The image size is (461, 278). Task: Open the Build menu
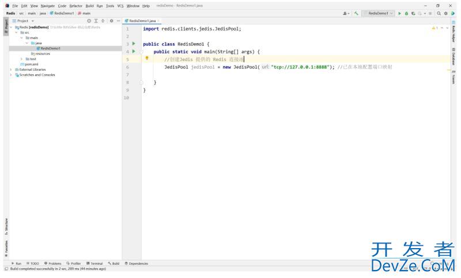click(x=89, y=6)
